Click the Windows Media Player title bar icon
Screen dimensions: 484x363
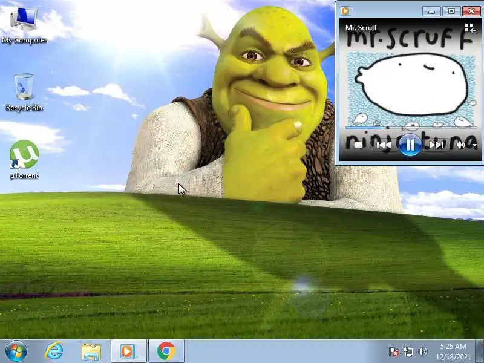[345, 11]
